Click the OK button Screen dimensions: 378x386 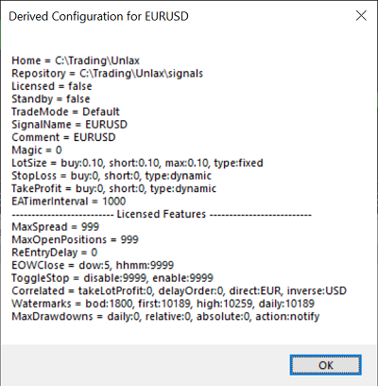coord(325,365)
